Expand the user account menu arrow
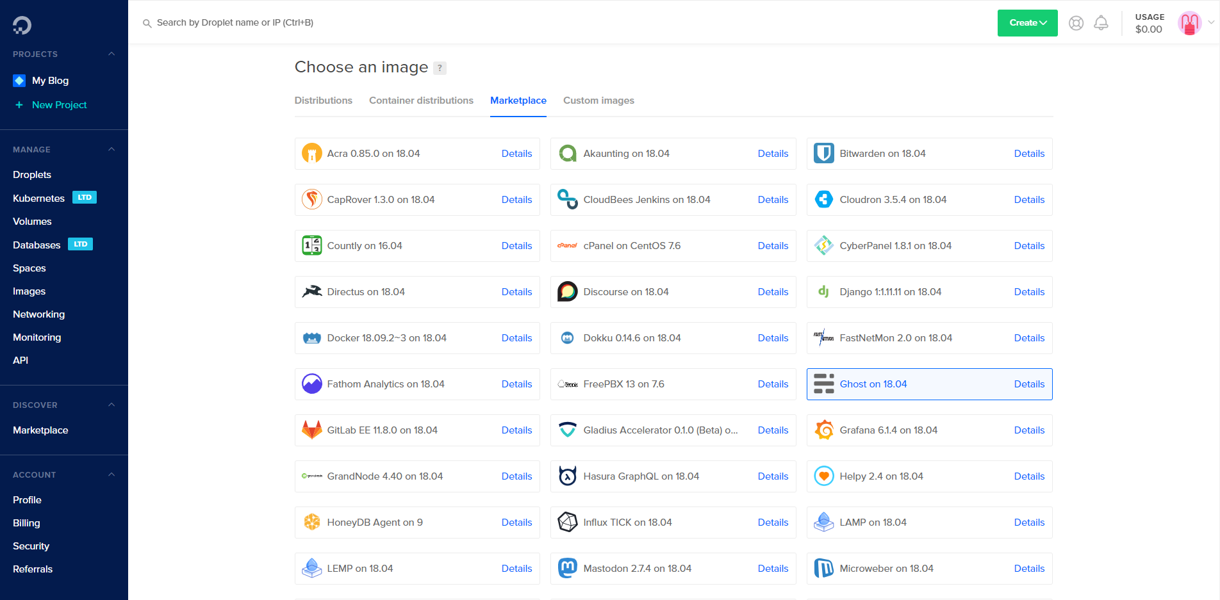Image resolution: width=1220 pixels, height=600 pixels. coord(1211,22)
